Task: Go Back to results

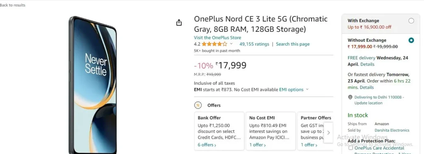Action: (12, 5)
